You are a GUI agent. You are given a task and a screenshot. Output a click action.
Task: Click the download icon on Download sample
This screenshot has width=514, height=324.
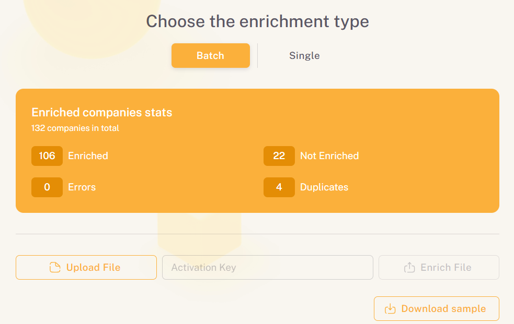391,308
